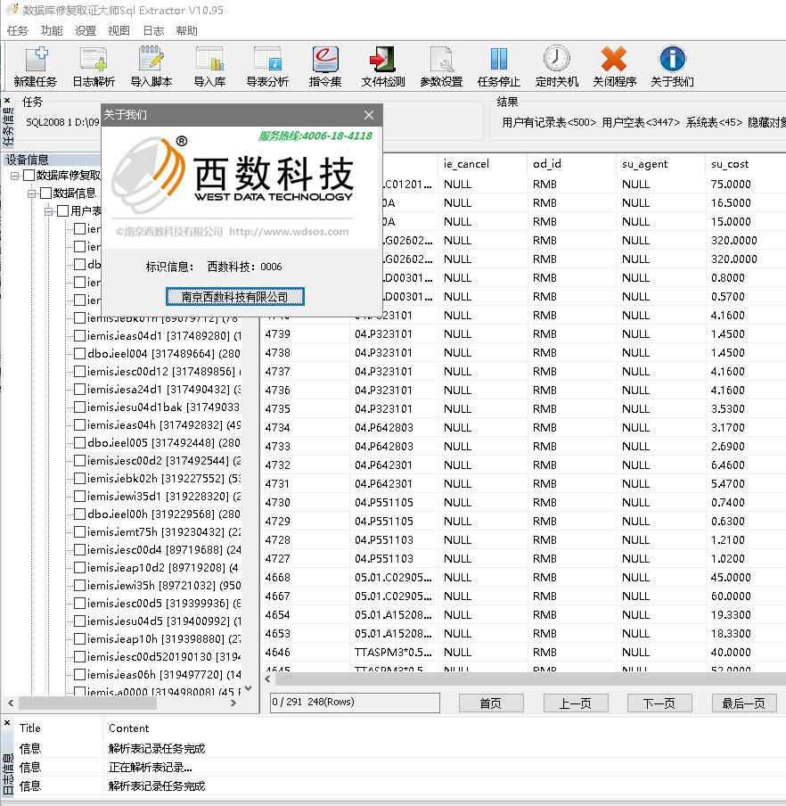The image size is (786, 806).
Task: Click the su_agent column header
Action: click(x=661, y=164)
